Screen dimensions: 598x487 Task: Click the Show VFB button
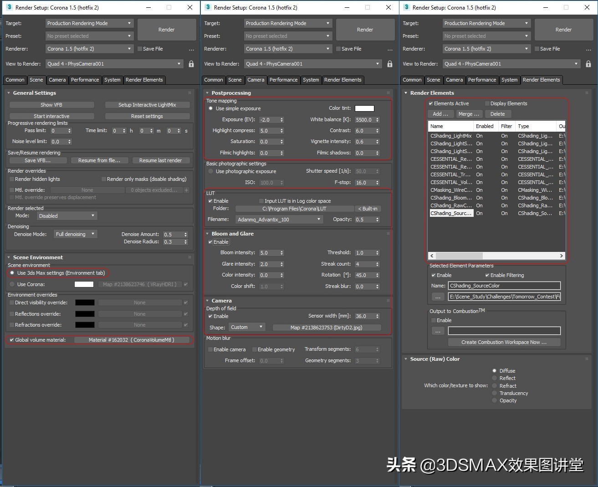pyautogui.click(x=51, y=105)
